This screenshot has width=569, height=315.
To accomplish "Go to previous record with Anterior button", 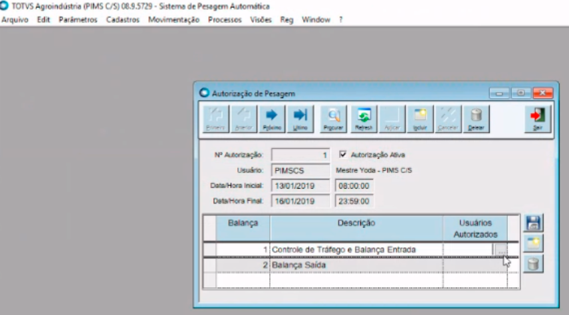I will point(244,119).
